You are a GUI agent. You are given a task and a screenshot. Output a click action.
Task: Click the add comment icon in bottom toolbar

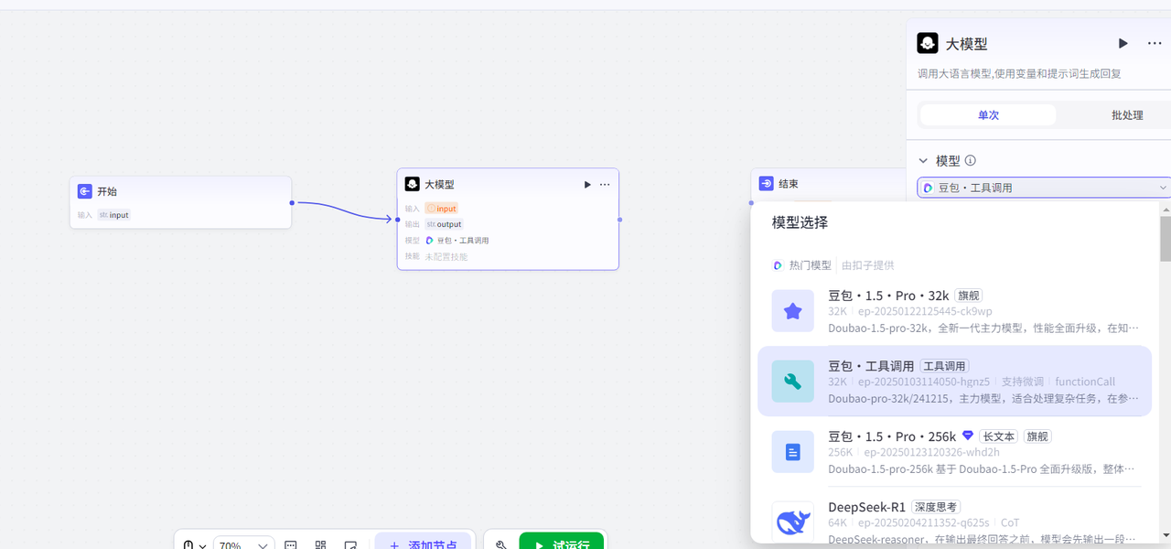click(350, 545)
